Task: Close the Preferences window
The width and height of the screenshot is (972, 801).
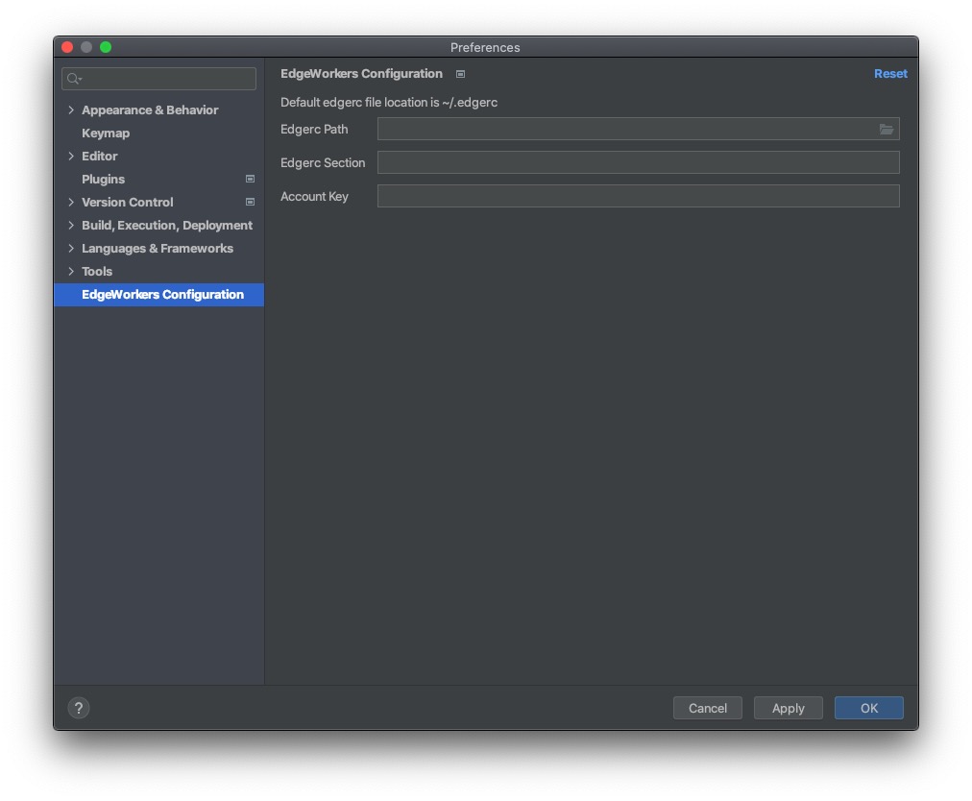Action: [x=67, y=47]
